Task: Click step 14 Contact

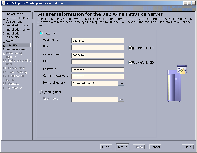Action: pos(11,84)
